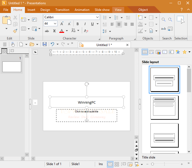Click the Search magnifier icon
This screenshot has height=168, width=192.
[x=163, y=20]
